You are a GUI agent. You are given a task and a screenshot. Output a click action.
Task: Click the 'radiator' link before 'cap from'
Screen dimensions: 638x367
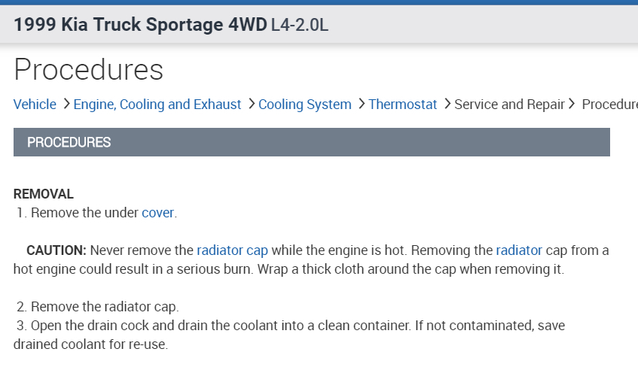tap(519, 250)
